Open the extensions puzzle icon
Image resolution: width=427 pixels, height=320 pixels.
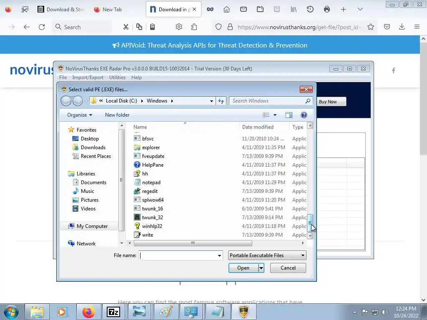tap(194, 27)
